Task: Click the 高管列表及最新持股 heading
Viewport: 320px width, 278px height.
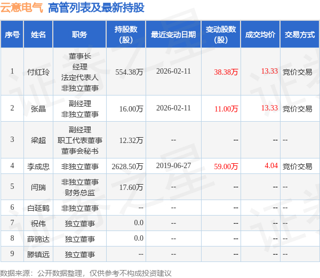Action: (x=96, y=8)
